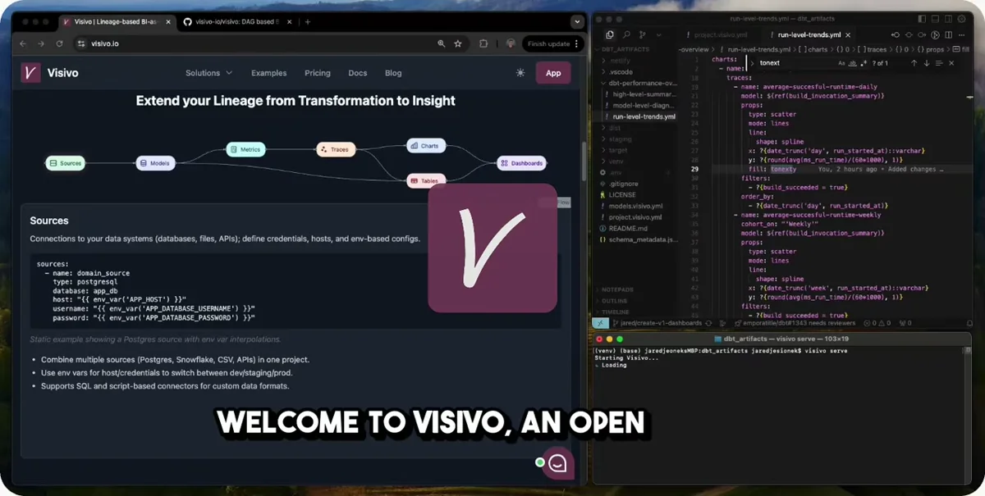This screenshot has width=985, height=496.
Task: Switch to project.visivo.yml editor tab
Action: (716, 35)
